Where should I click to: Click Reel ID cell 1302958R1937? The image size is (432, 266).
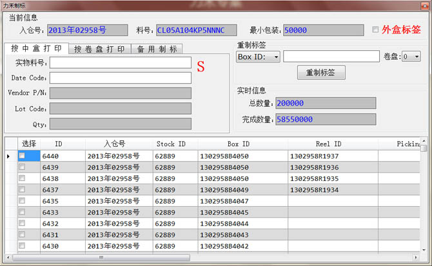coord(333,156)
